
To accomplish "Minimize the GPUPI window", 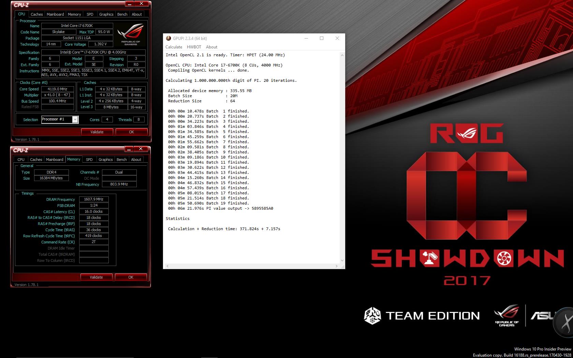I will pyautogui.click(x=306, y=38).
